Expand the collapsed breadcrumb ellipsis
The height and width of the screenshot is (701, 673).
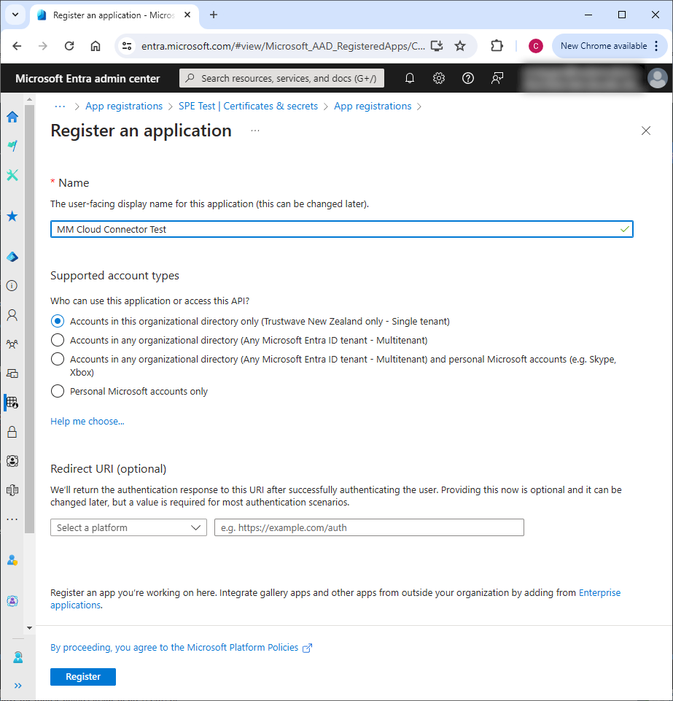pos(61,106)
